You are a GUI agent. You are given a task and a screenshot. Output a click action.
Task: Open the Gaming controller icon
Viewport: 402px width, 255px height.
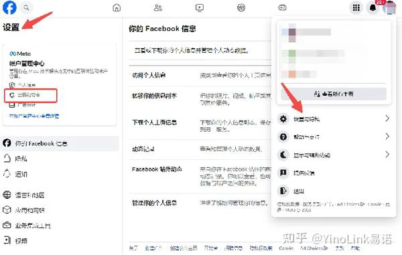[282, 7]
